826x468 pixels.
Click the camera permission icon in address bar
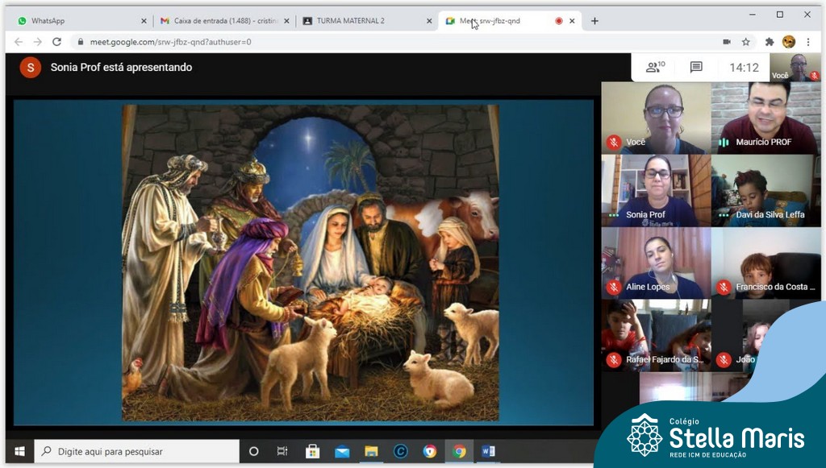pos(726,42)
